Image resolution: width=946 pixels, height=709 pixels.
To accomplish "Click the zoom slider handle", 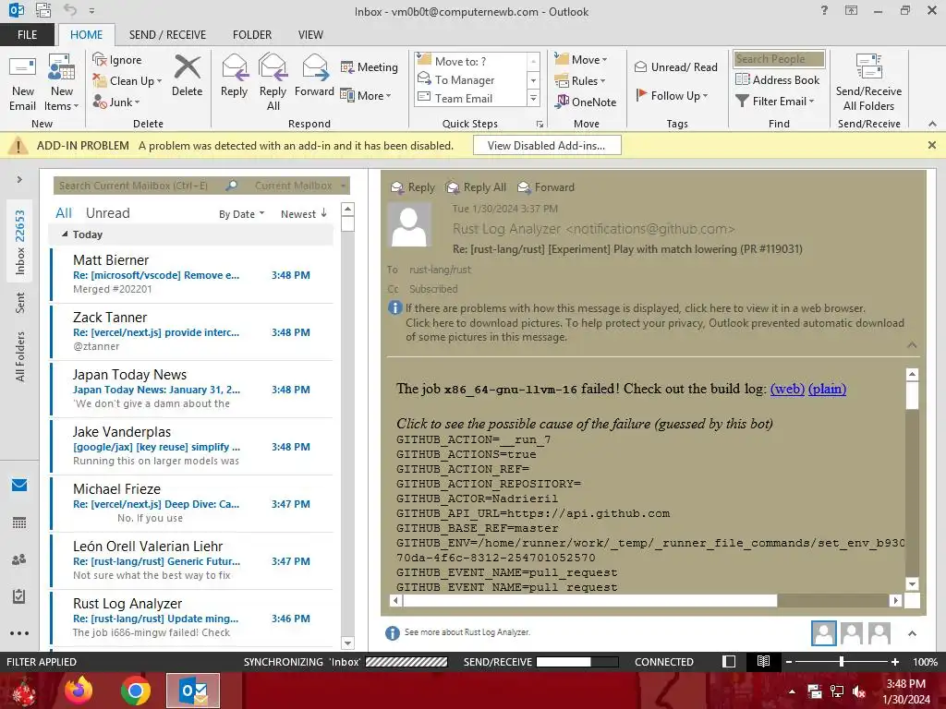I will 842,662.
